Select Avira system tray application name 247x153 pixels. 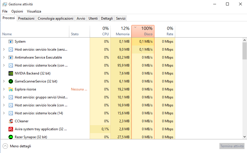coord(41,129)
